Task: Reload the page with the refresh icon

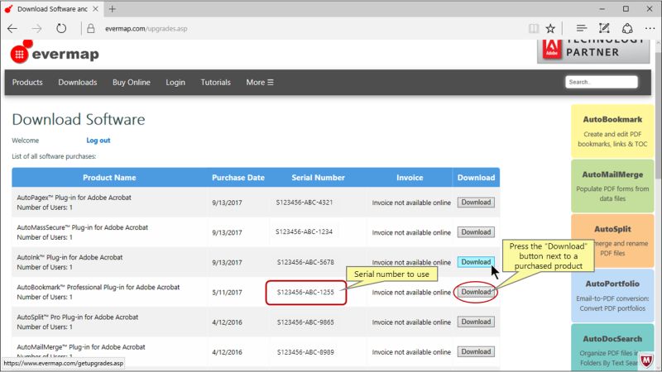Action: point(61,29)
